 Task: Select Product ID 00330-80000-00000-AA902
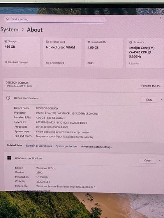tap(52, 127)
